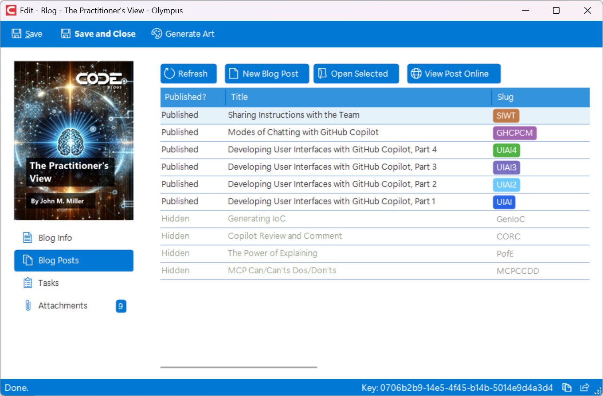Minimize the Olympus window

coord(526,11)
